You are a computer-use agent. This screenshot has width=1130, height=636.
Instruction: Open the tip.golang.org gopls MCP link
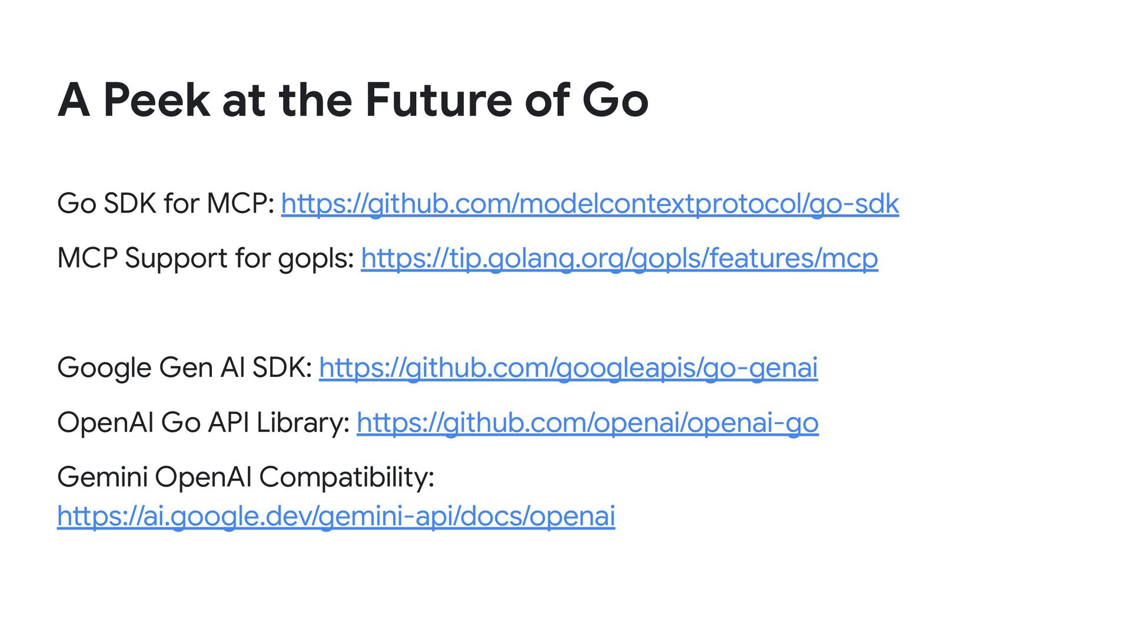point(619,259)
